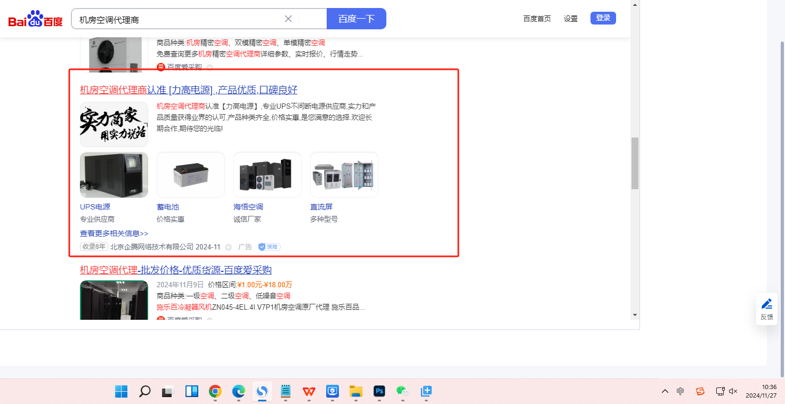Open the blue plus-window app on the taskbar
This screenshot has height=404, width=785.
(x=426, y=392)
